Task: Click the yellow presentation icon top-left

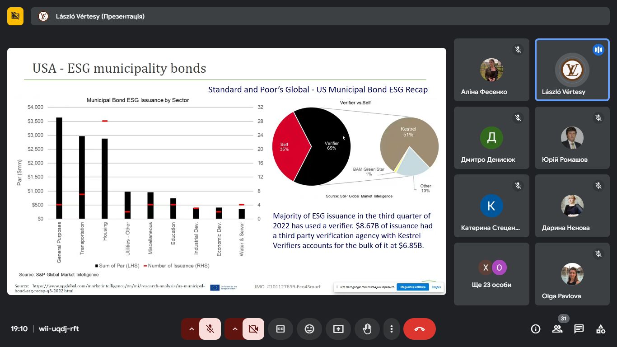Action: 15,16
